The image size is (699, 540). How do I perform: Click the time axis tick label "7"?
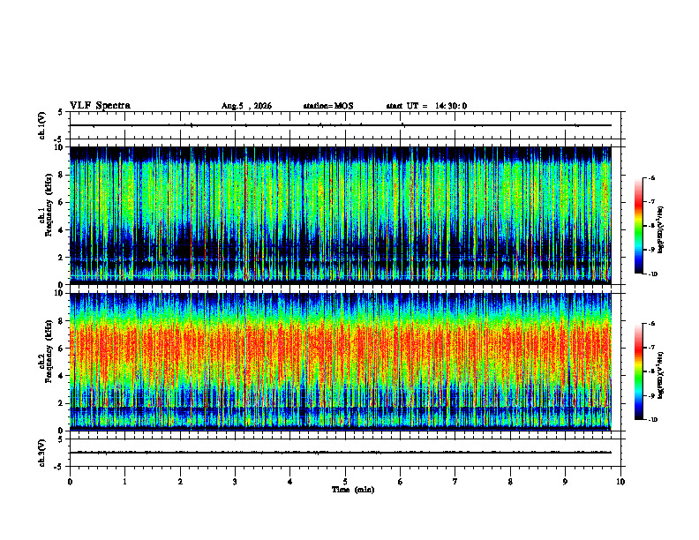pyautogui.click(x=455, y=482)
